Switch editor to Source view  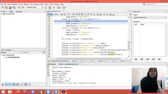point(50,14)
